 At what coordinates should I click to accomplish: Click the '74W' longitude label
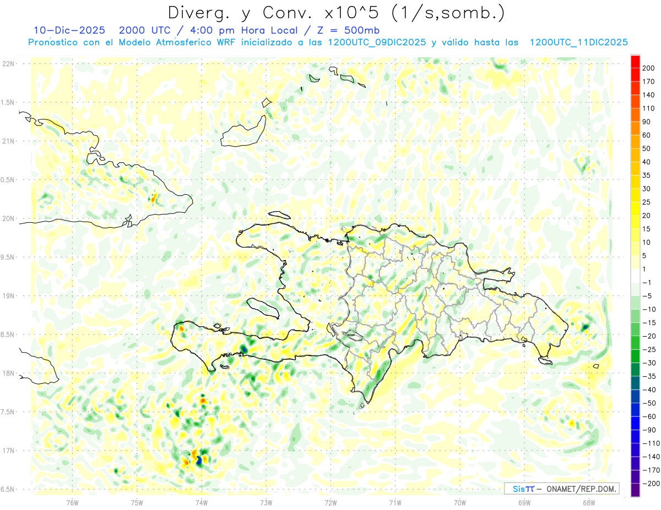point(202,502)
